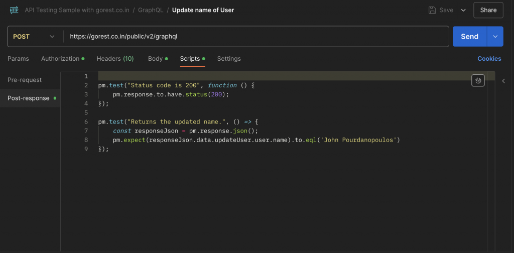Switch to the Params tab
Viewport: 514px width, 253px height.
coord(18,59)
